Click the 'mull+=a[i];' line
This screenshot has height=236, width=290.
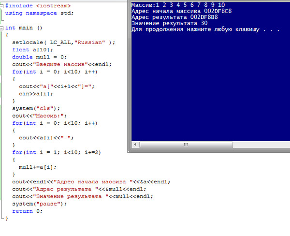38,167
